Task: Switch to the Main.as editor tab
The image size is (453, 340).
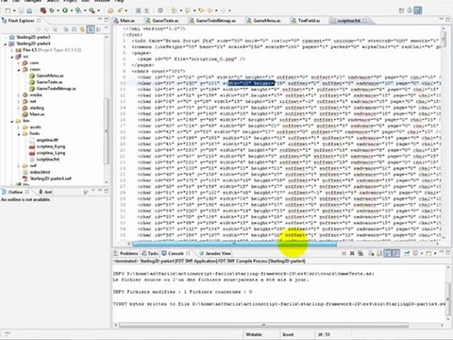Action: (x=125, y=21)
